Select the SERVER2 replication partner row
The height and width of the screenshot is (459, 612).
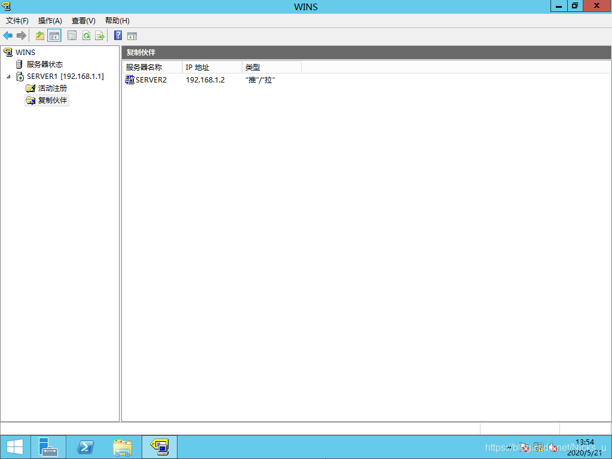click(213, 80)
